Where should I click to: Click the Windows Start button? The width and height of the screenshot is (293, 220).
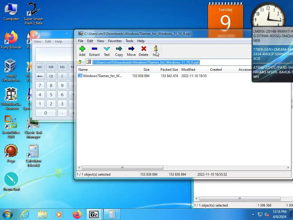pyautogui.click(x=7, y=214)
